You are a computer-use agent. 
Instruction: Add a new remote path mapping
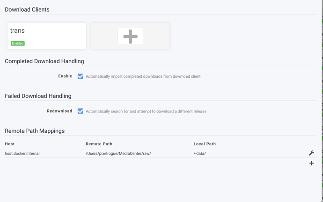(311, 163)
